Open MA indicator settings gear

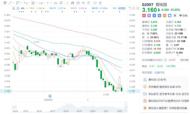(14, 8)
